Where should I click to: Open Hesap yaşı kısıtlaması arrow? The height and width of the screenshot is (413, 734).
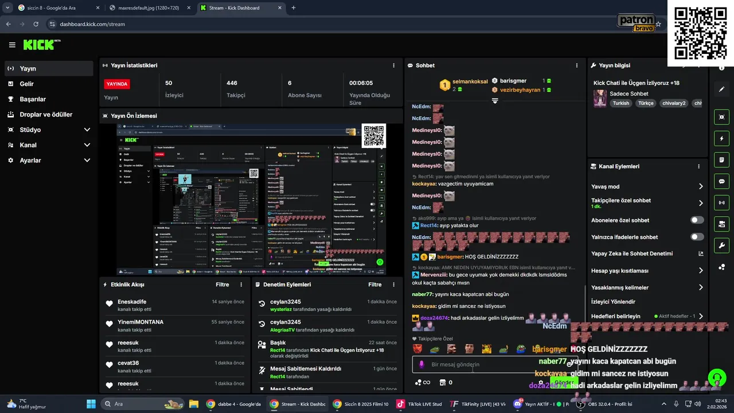click(x=701, y=271)
